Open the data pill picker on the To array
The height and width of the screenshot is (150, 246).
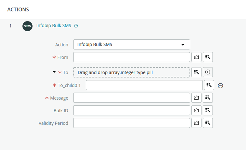coord(196,72)
